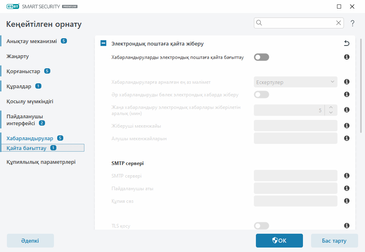This screenshot has height=252, width=365.
Task: Click info icon beside email forwarding toggle
Action: coord(347,57)
